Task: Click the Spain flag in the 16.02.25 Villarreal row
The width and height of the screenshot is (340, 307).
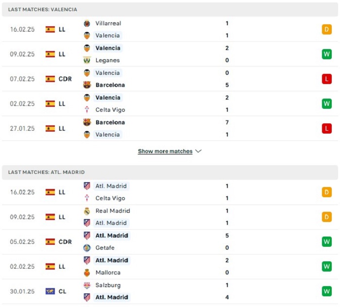Action: click(50, 29)
